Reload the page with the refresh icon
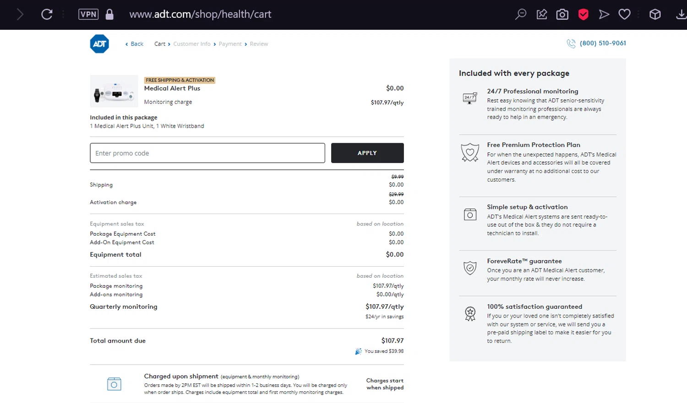Viewport: 687px width, 403px height. click(x=47, y=14)
